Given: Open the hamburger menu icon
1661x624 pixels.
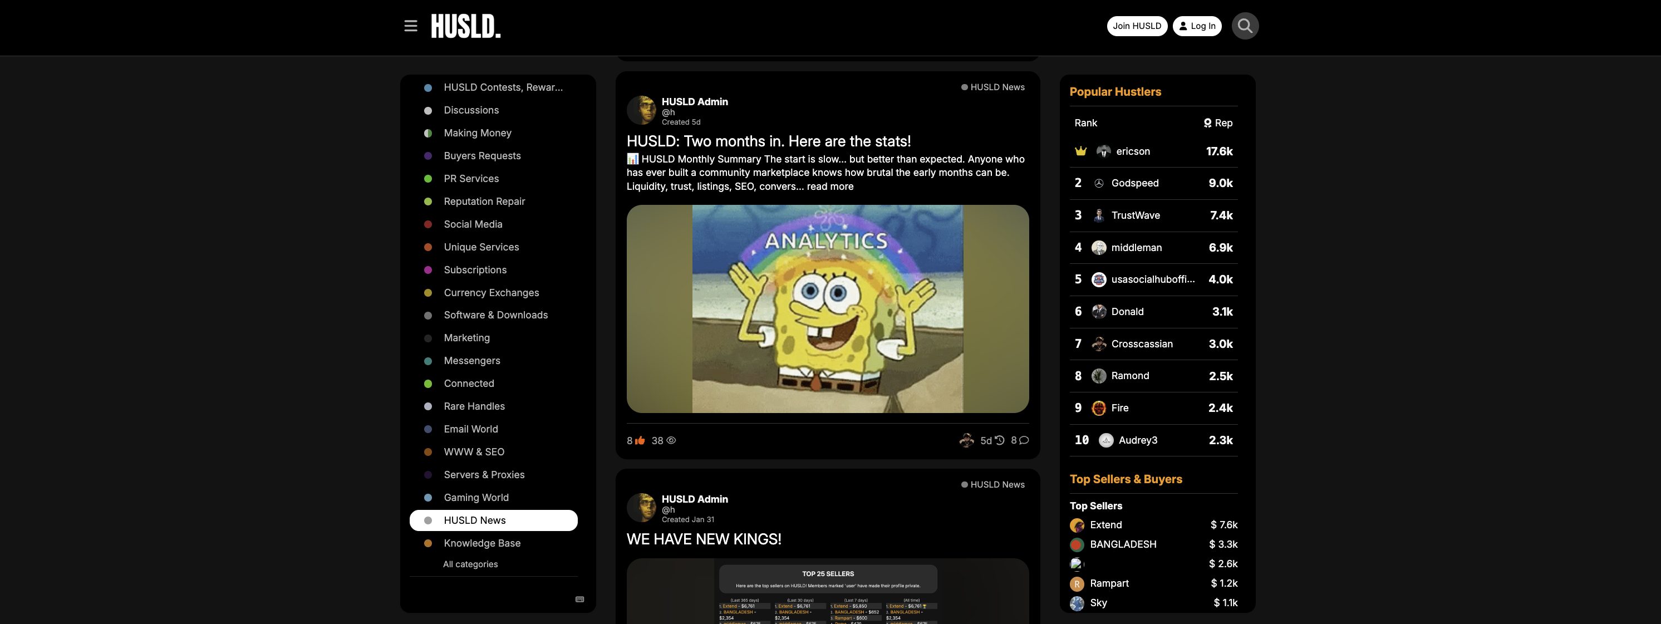Looking at the screenshot, I should [x=411, y=26].
